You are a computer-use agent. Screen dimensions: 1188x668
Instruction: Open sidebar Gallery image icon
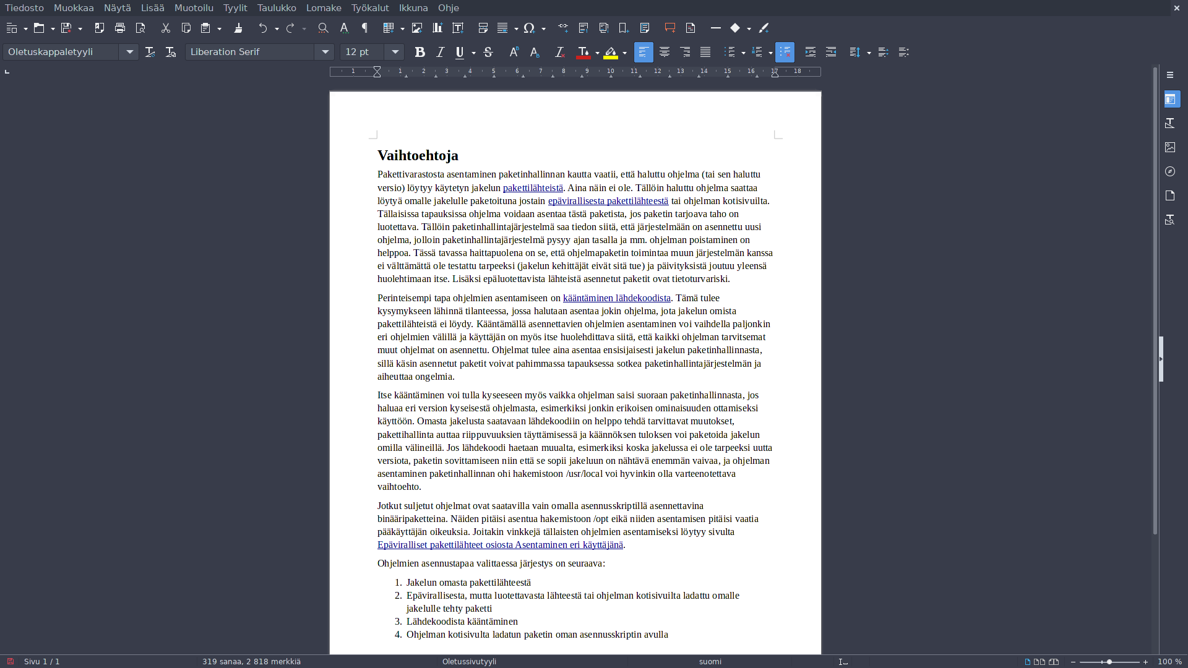coord(1170,147)
